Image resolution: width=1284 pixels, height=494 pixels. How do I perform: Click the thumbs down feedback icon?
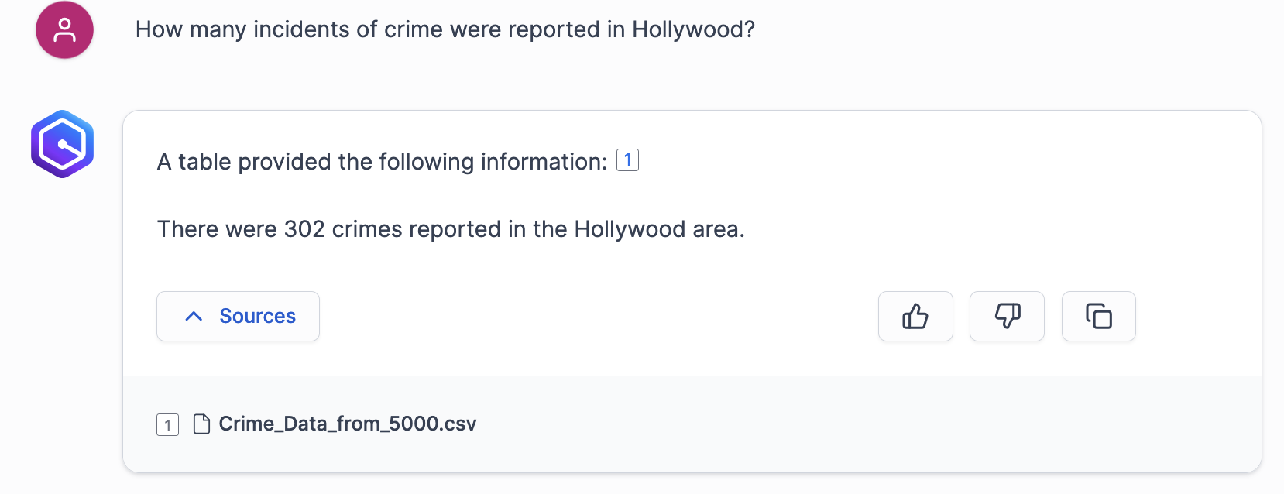(1007, 316)
